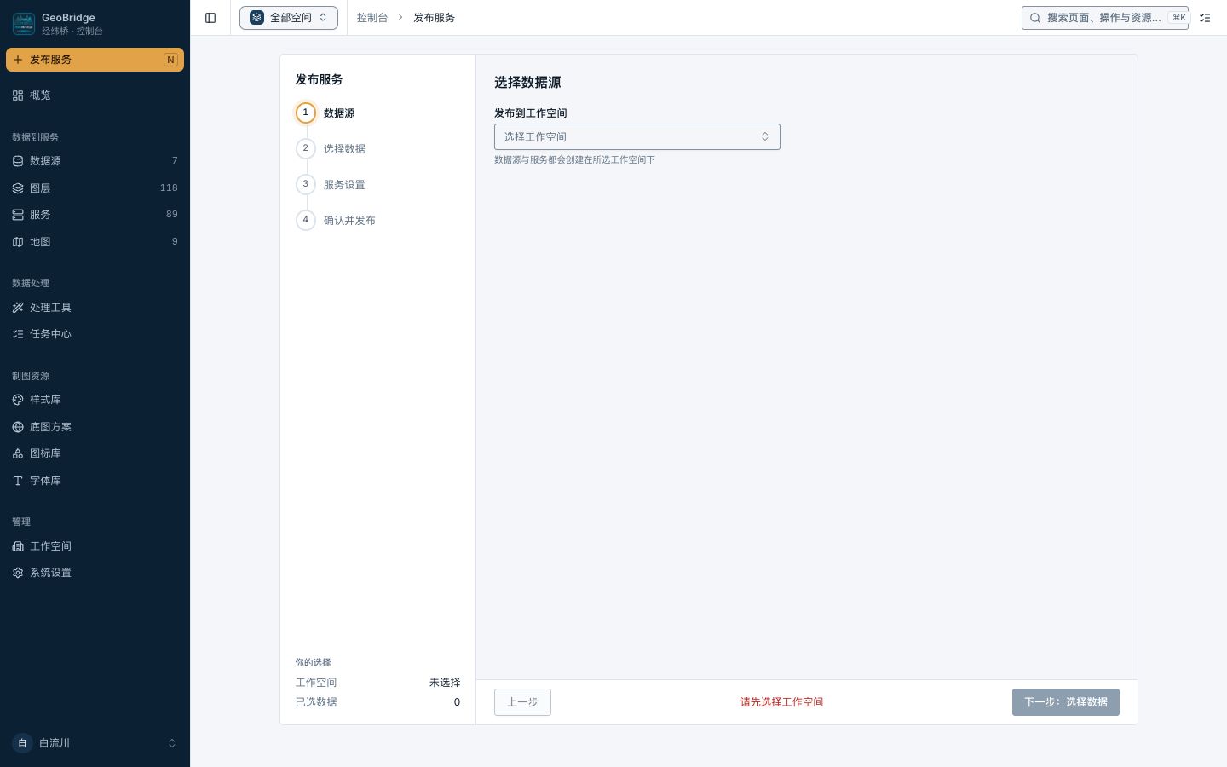Click the 图层 count 118

169,188
